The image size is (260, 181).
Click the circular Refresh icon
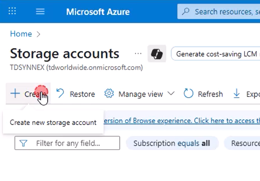click(x=188, y=93)
